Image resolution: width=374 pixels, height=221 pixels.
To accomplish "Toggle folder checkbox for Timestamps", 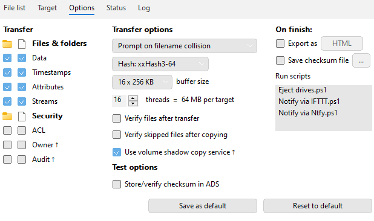I will 7,72.
